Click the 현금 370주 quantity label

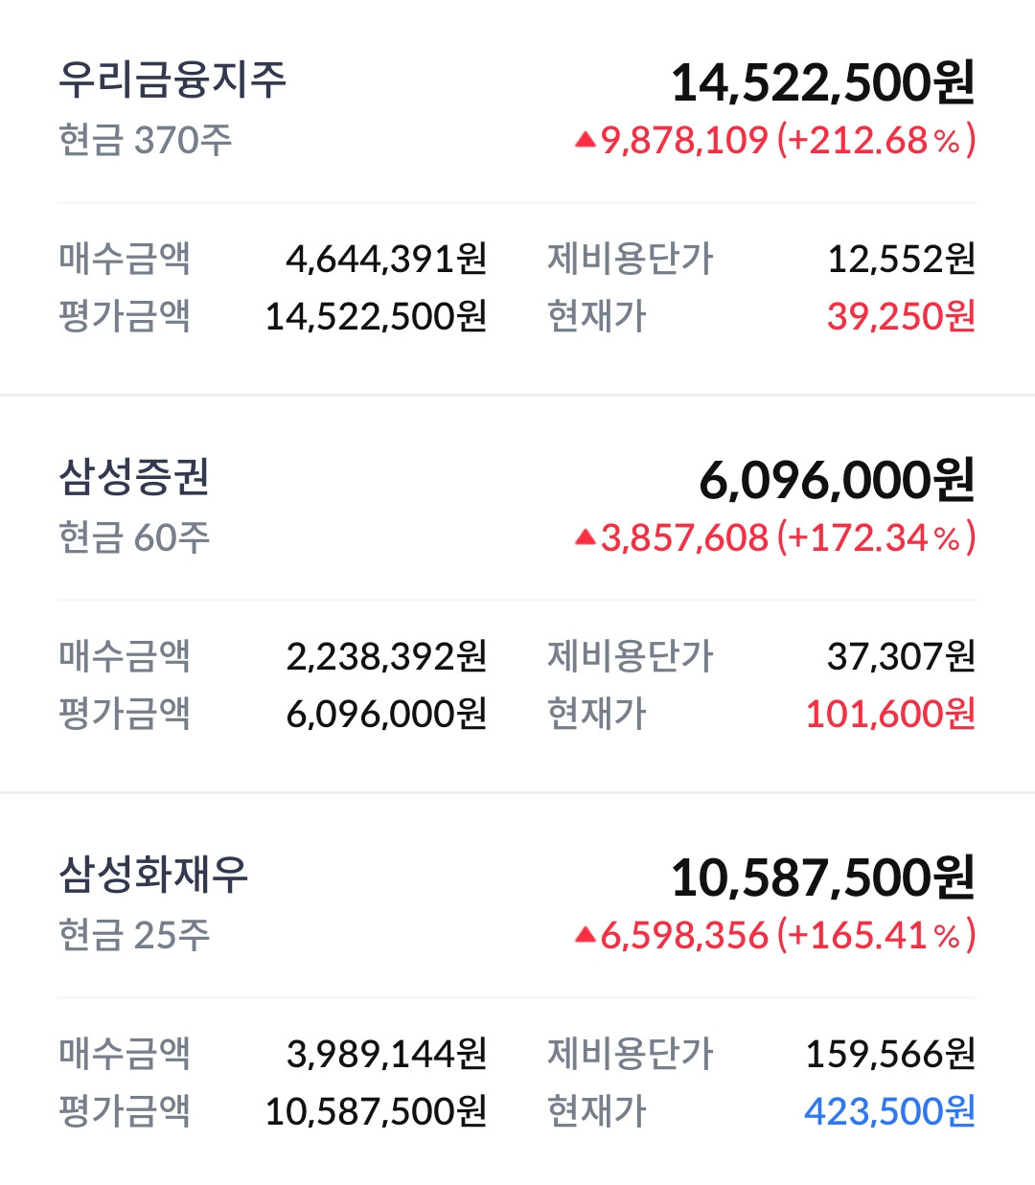145,140
